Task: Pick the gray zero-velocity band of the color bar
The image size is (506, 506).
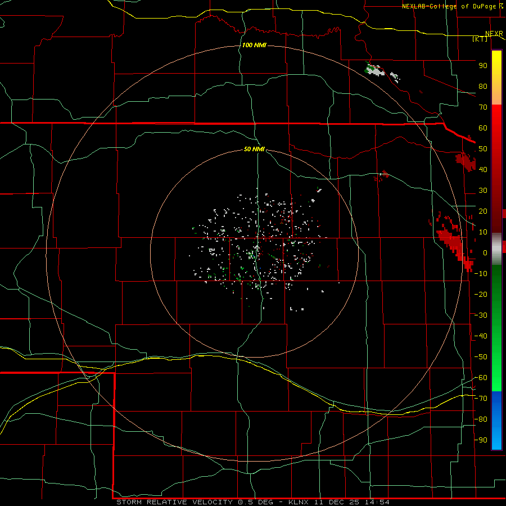Action: (x=496, y=249)
